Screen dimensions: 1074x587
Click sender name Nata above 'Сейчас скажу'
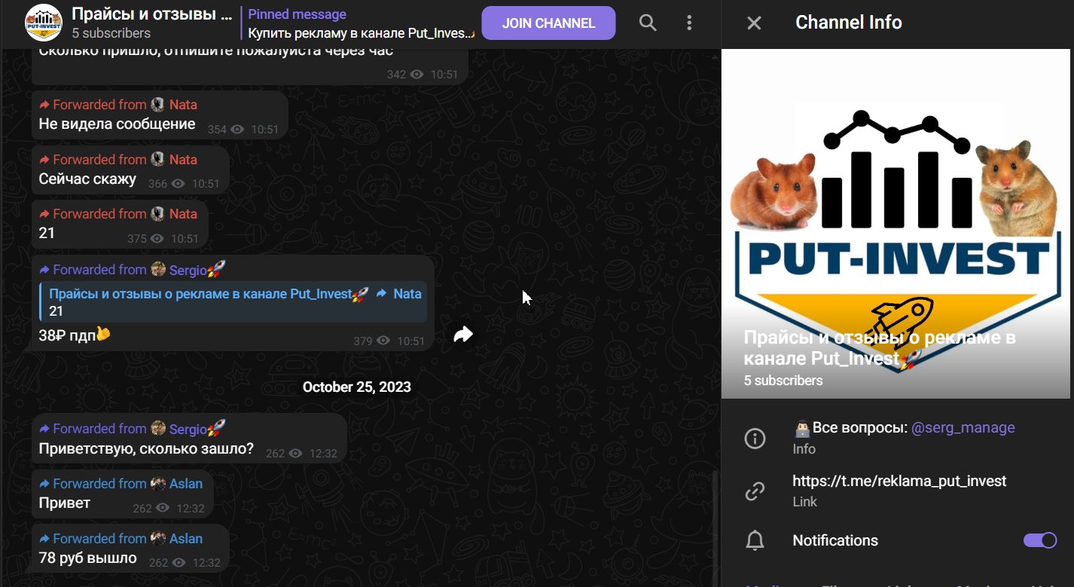[x=183, y=160]
